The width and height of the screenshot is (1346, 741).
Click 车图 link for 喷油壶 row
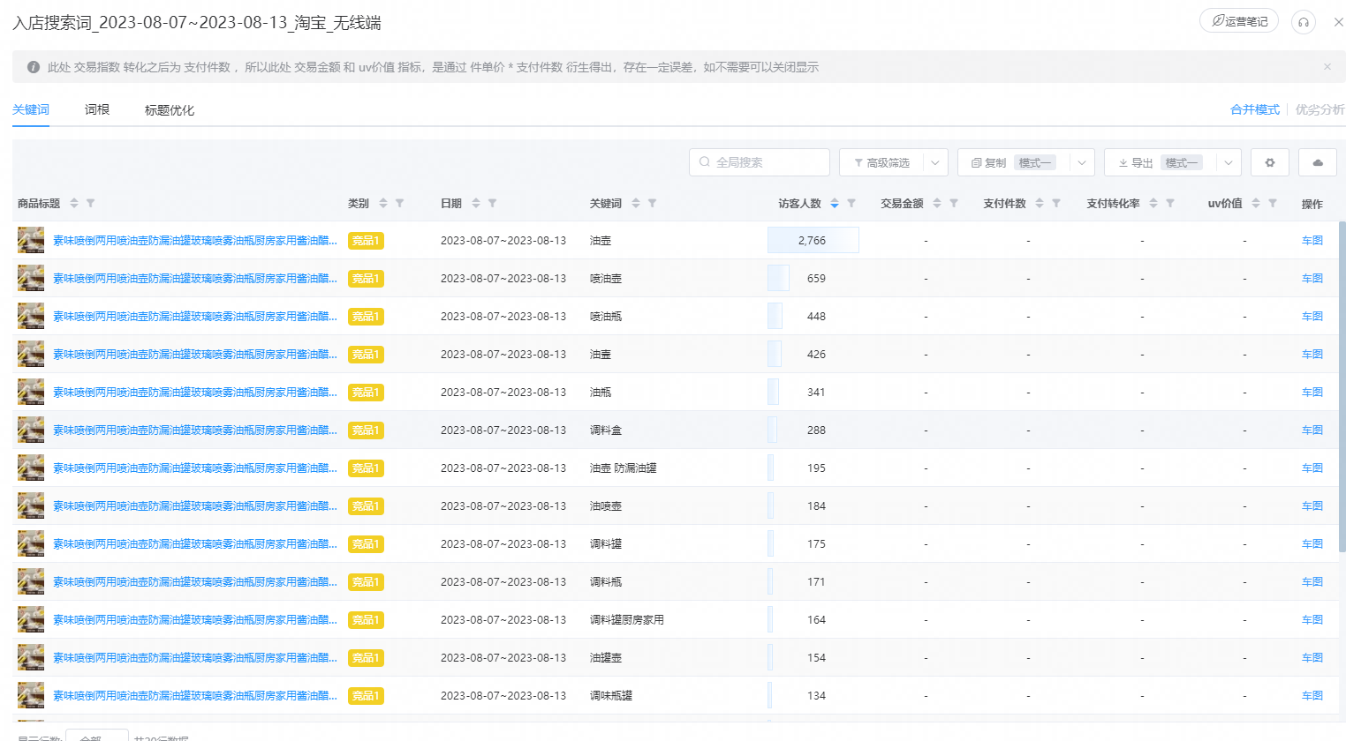(1312, 278)
